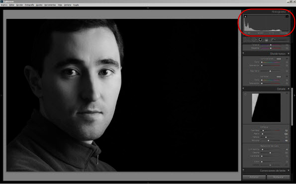
Task: Collapse the Histograma panel
Action: click(289, 12)
